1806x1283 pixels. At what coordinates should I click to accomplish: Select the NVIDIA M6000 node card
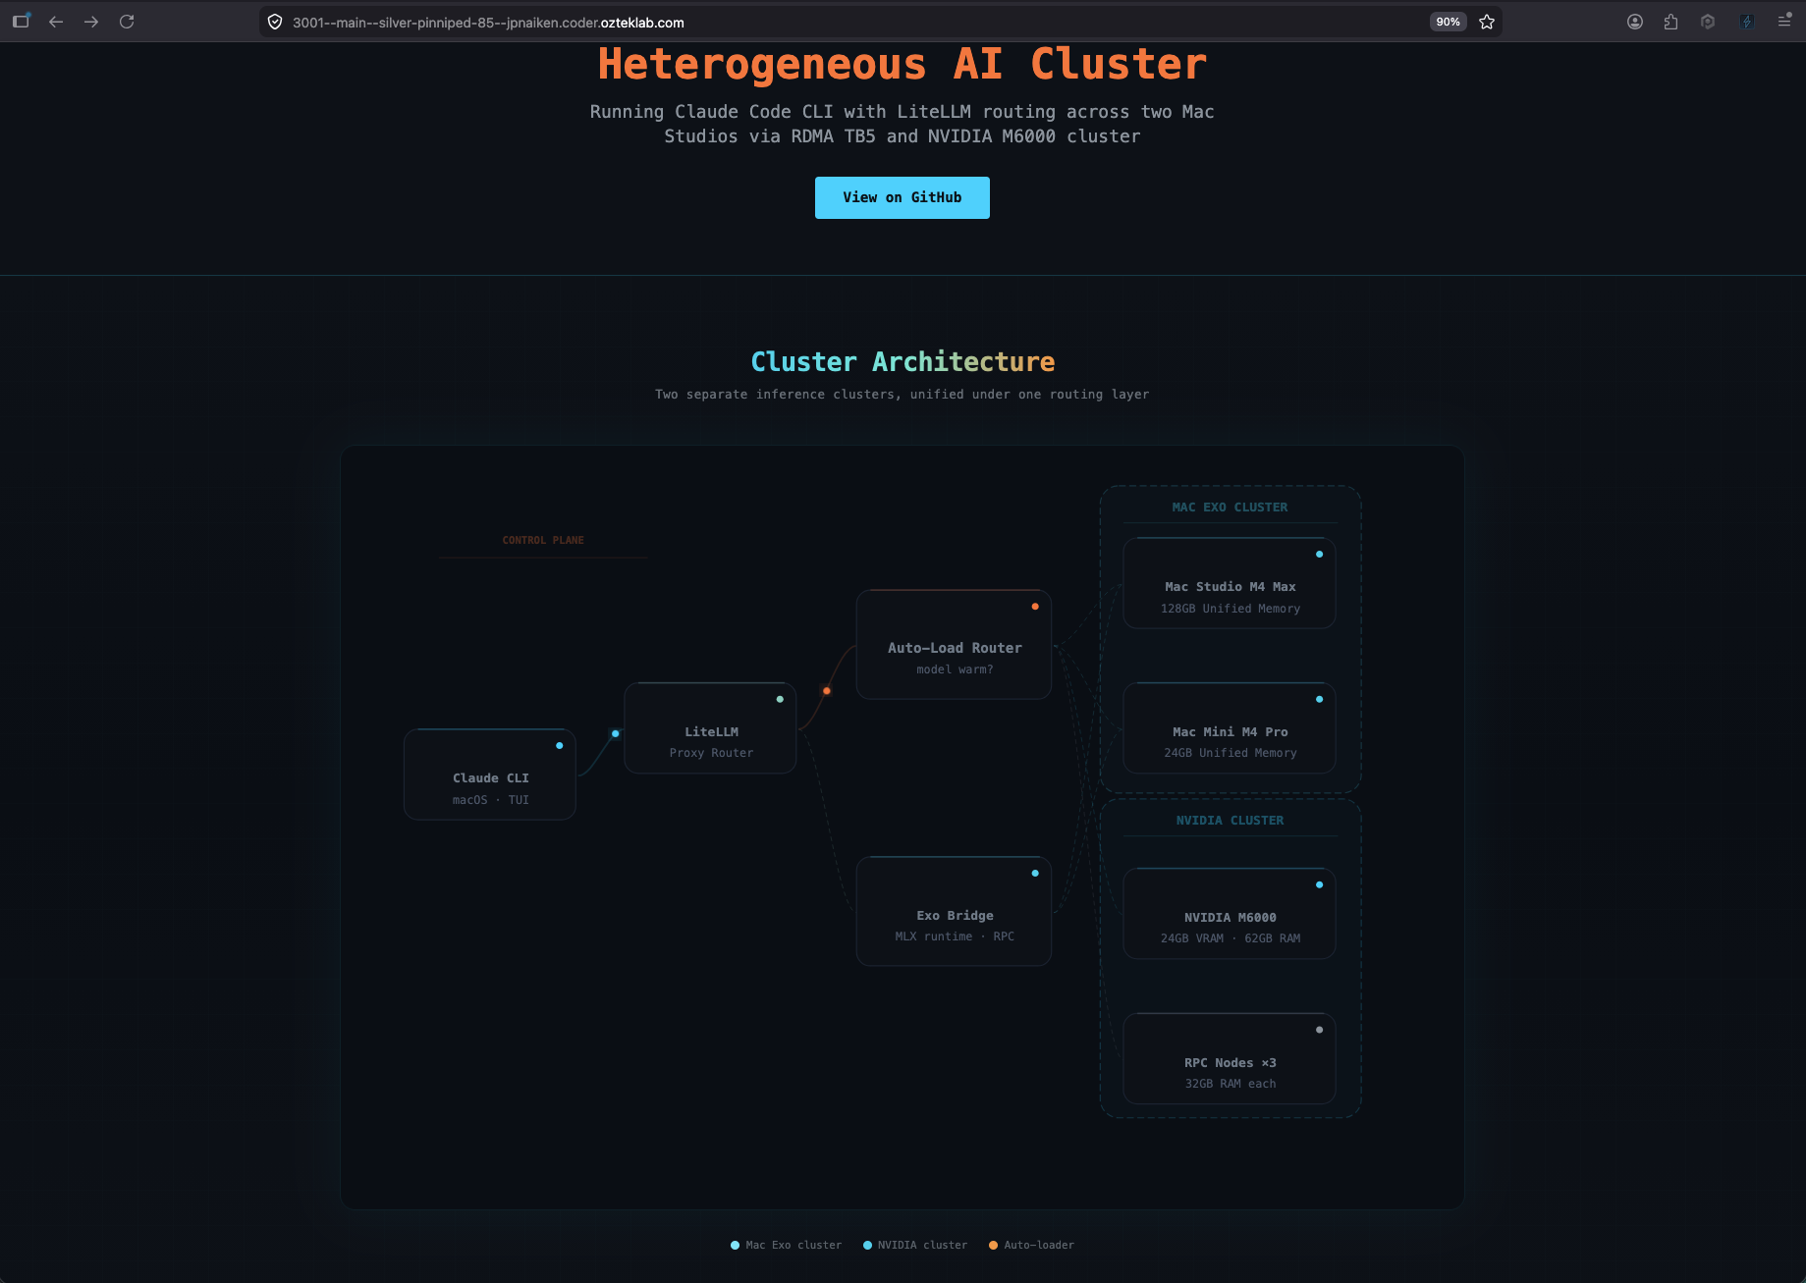coord(1230,914)
